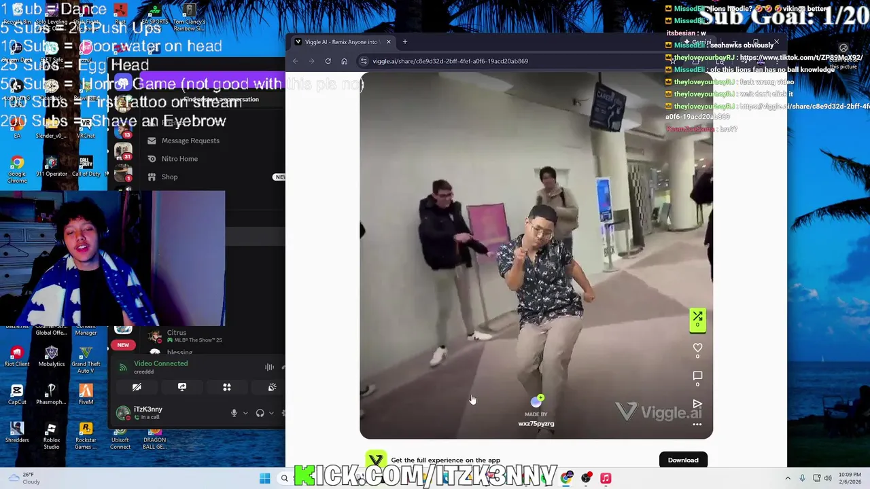This screenshot has width=870, height=489.
Task: Click the Download button for Viggle app
Action: coord(683,460)
